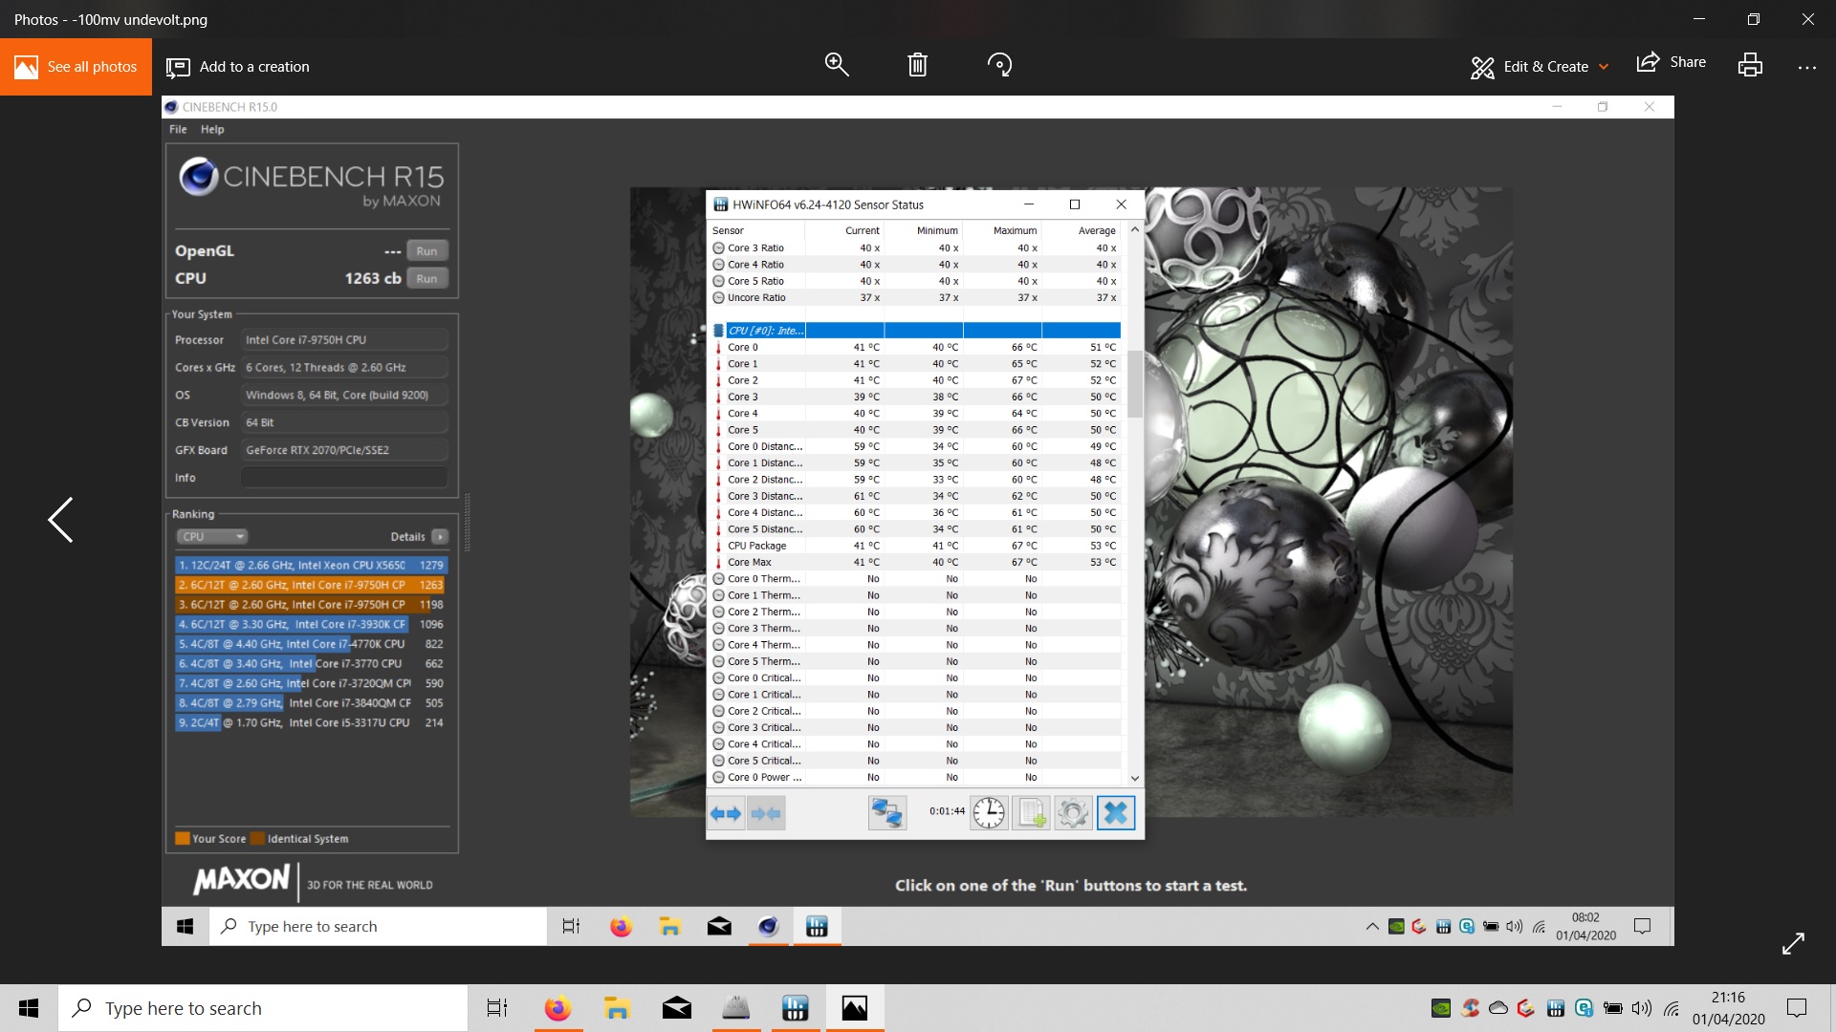
Task: Click the search box inside the displayed screenshot
Action: click(378, 926)
